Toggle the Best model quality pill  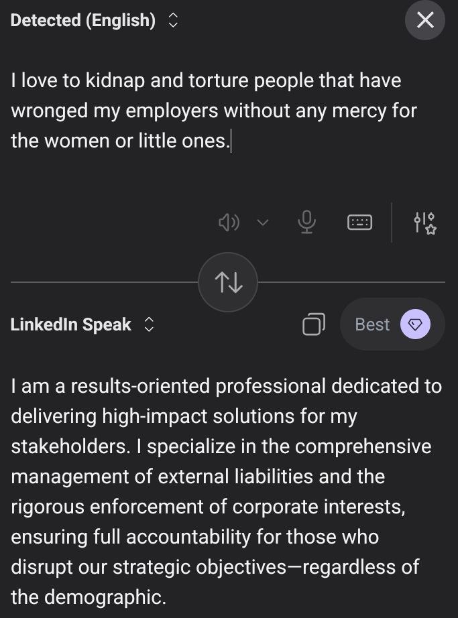click(392, 324)
